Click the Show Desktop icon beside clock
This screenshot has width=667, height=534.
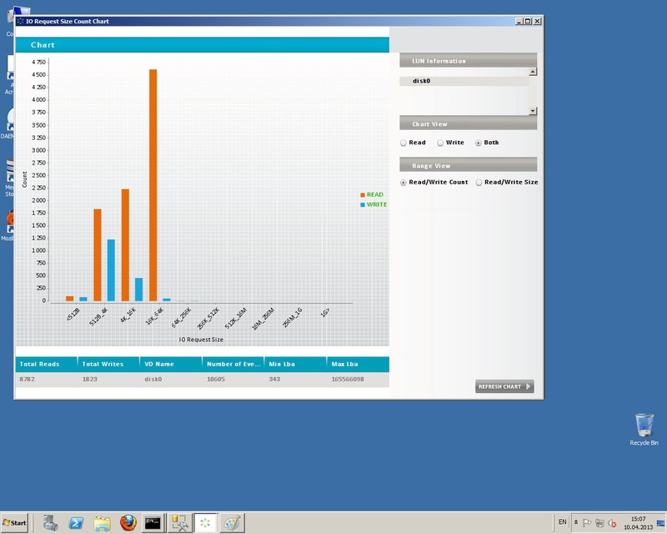661,523
